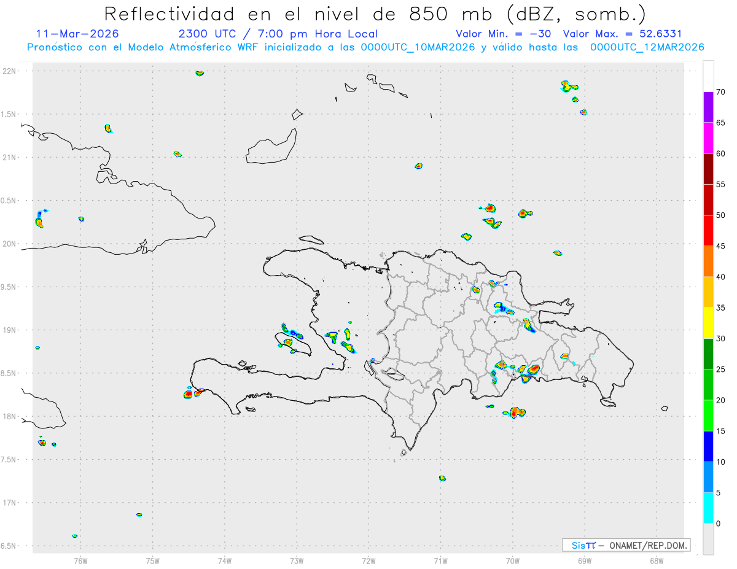This screenshot has width=737, height=569.
Task: Click the '22N' latitude label
Action: point(10,71)
